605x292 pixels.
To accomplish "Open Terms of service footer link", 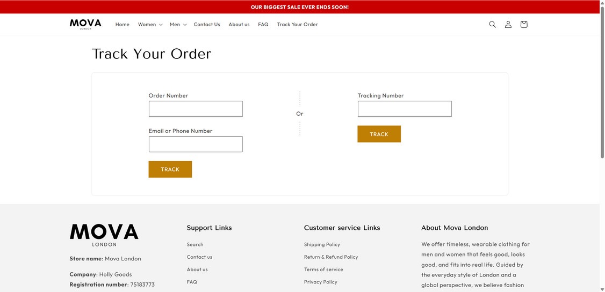I will (x=323, y=269).
